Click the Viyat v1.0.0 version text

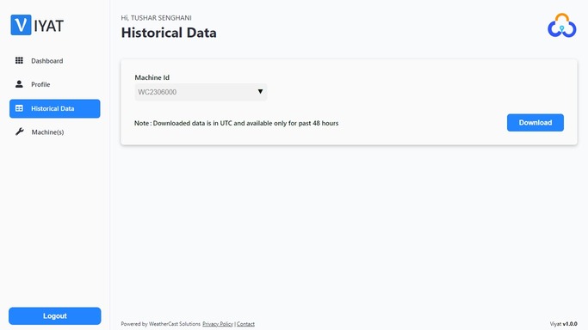[x=563, y=324]
